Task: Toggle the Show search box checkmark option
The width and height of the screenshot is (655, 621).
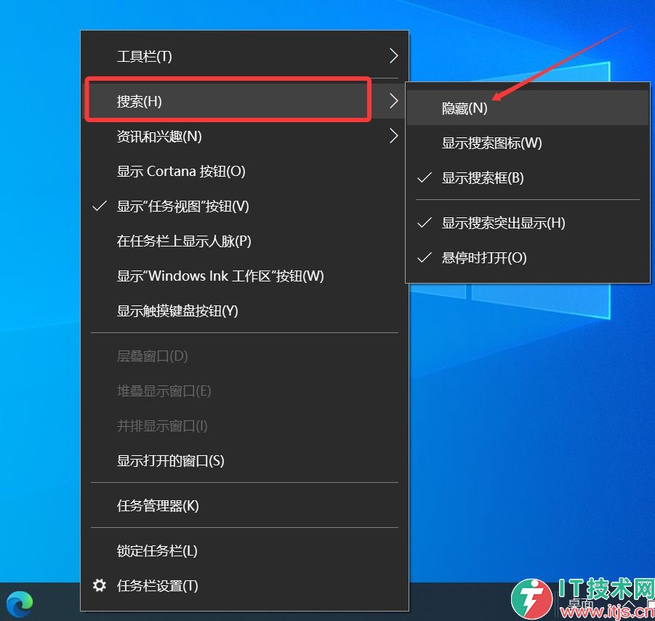Action: pos(482,178)
